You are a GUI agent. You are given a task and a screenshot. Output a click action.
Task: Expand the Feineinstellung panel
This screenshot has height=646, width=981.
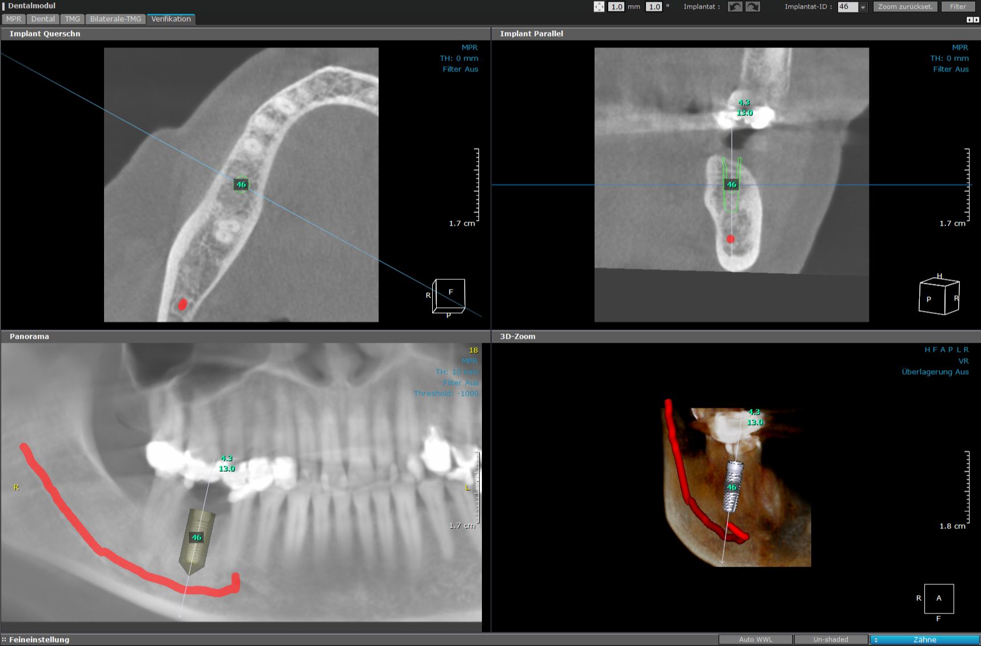coord(35,640)
